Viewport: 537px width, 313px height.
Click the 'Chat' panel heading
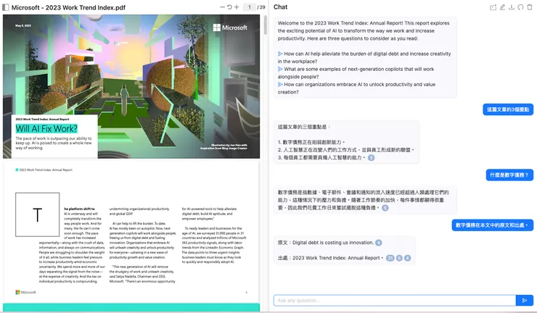(281, 7)
